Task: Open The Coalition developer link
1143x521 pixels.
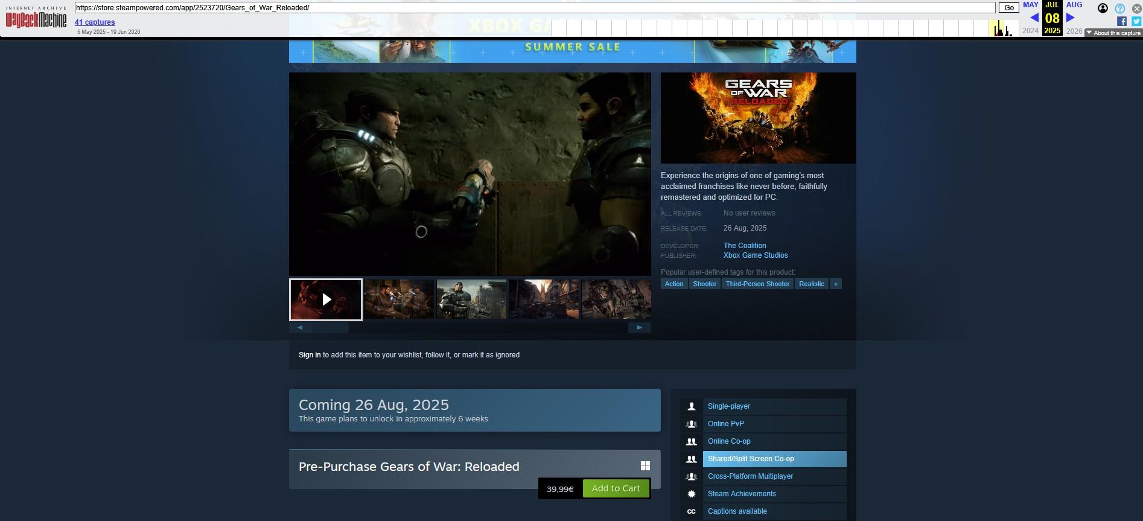Action: [x=745, y=246]
